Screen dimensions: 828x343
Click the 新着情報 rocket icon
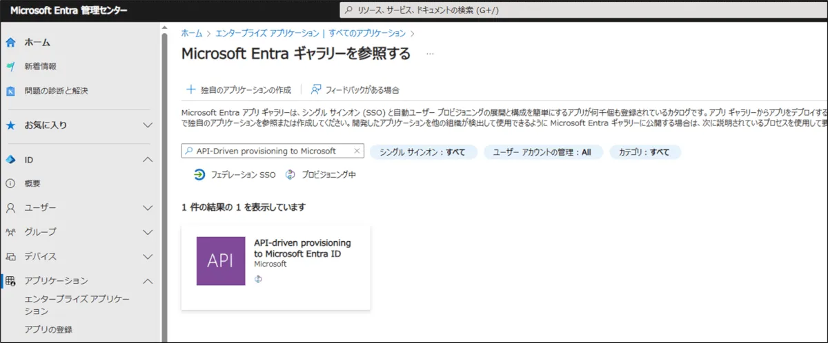10,66
